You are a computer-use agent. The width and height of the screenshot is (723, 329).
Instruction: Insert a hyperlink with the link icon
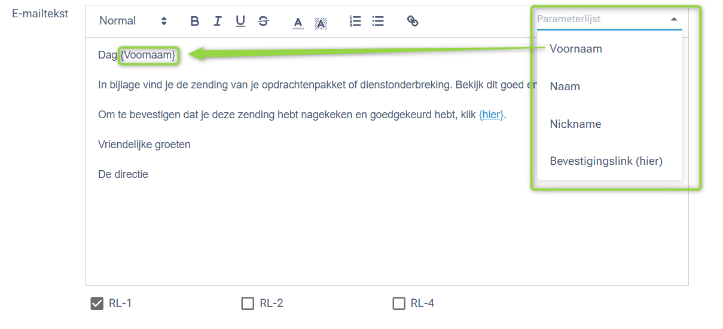[413, 21]
